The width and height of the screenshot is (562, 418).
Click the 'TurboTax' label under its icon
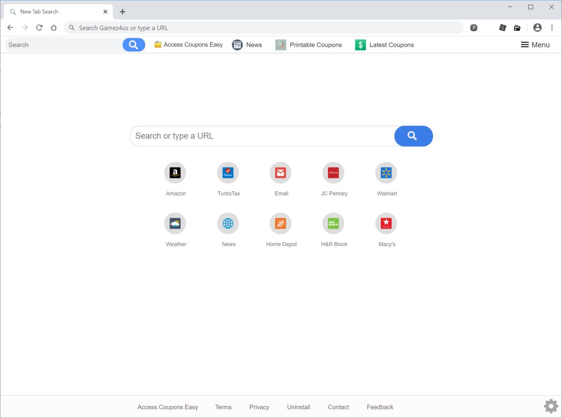(229, 194)
